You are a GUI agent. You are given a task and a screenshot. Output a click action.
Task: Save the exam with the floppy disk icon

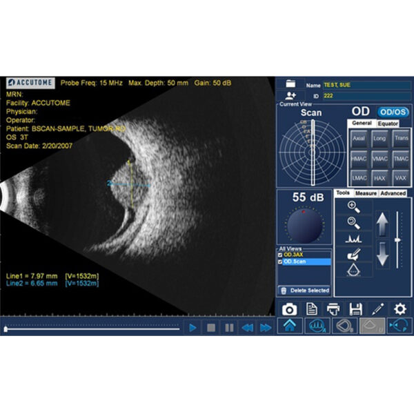[x=355, y=308]
